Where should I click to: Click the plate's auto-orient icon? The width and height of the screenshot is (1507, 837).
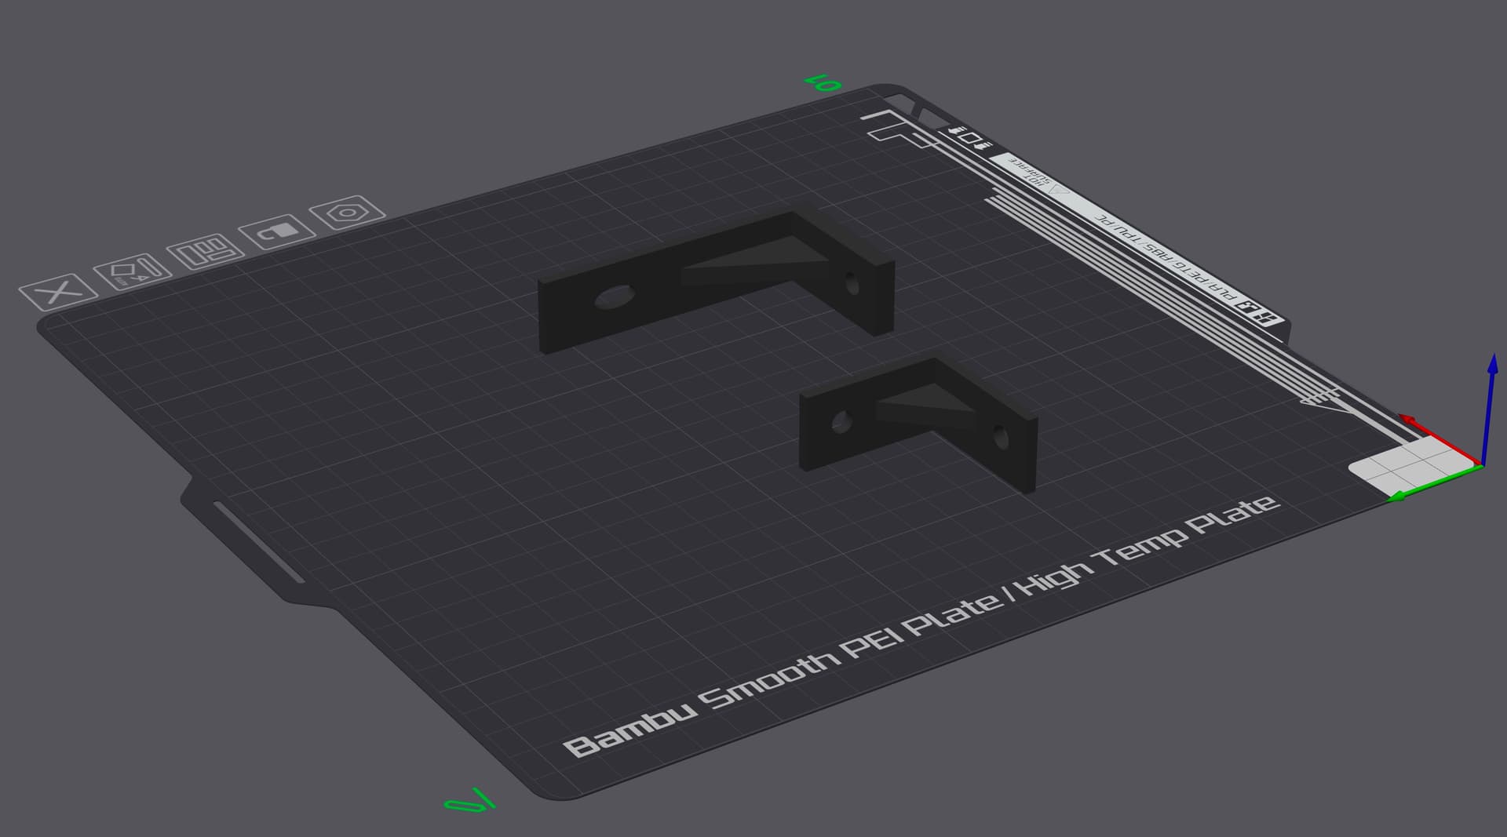point(133,272)
